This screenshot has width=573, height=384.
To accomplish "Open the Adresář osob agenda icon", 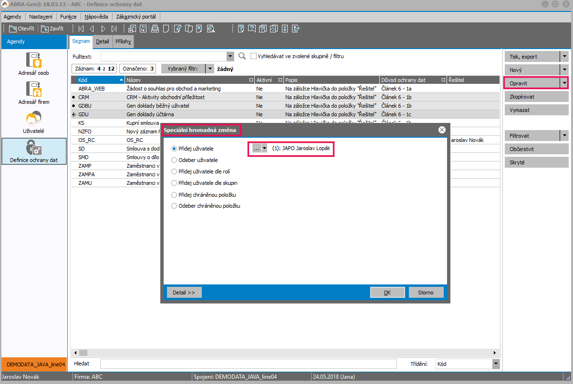I will [x=33, y=61].
